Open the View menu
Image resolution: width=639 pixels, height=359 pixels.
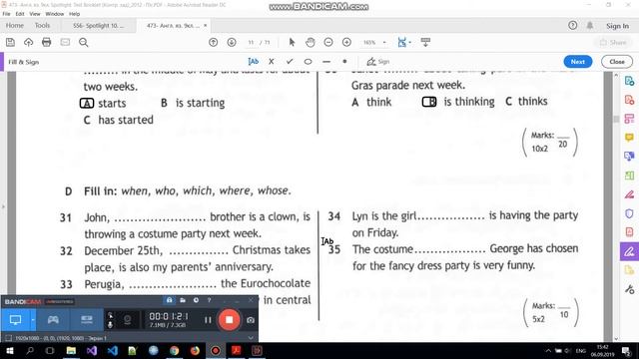point(35,13)
